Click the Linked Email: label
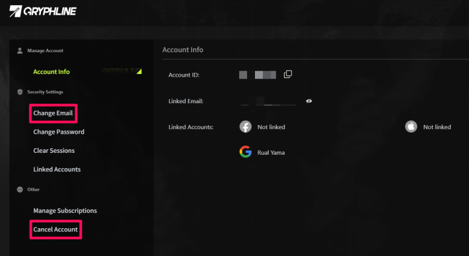 186,101
